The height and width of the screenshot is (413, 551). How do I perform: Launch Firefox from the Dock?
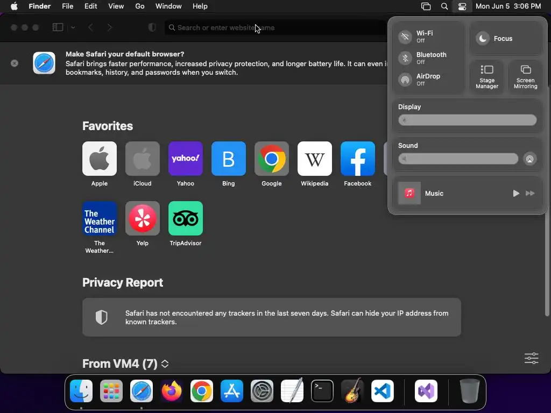click(172, 391)
